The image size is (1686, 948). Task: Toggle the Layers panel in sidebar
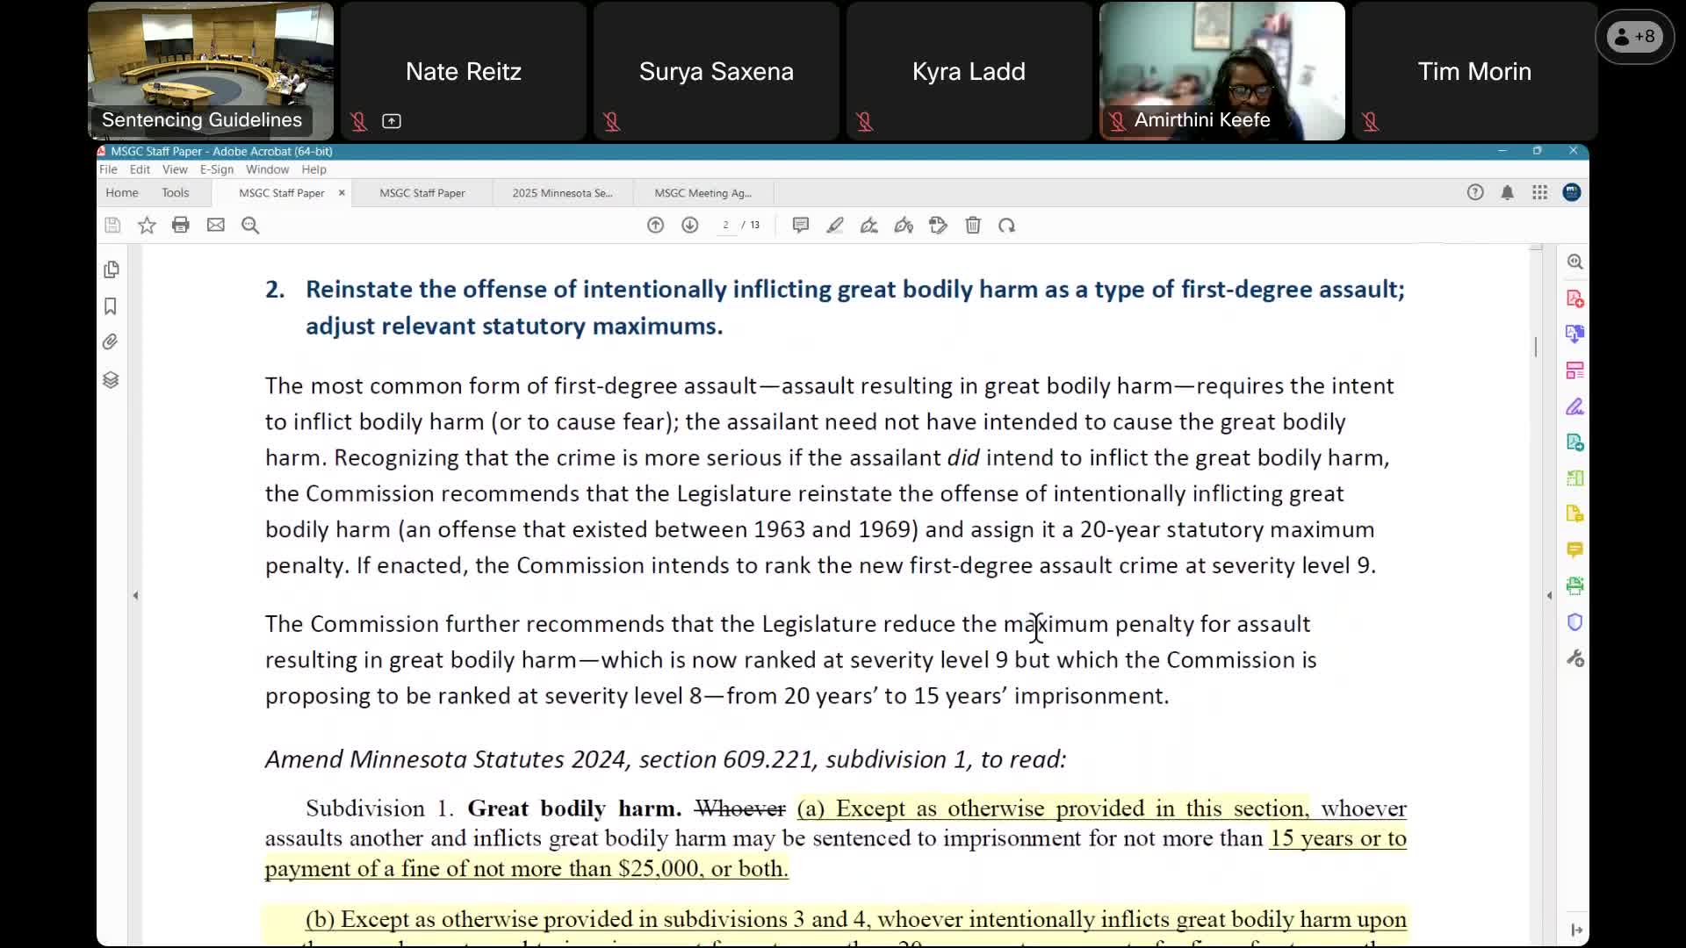111,380
